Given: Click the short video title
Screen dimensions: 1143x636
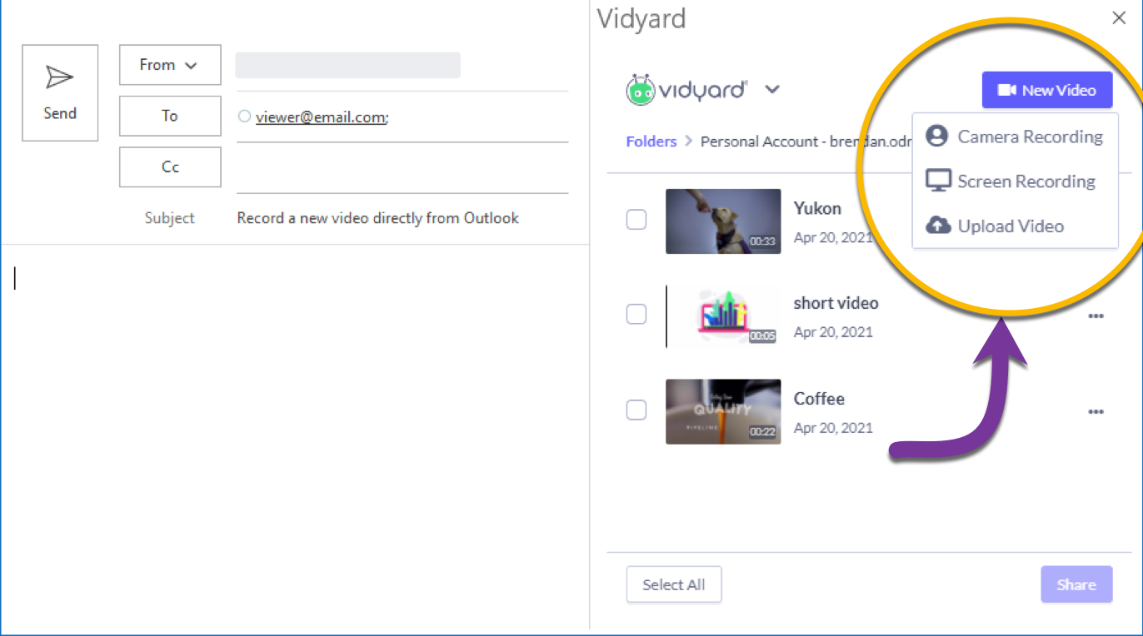Looking at the screenshot, I should tap(836, 303).
